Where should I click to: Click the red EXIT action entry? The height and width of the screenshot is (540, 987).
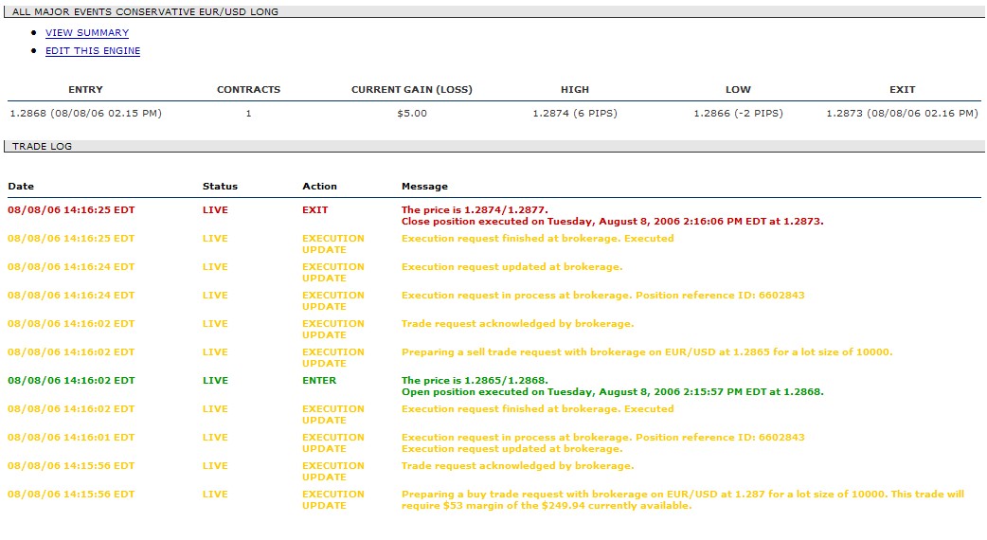tap(314, 210)
